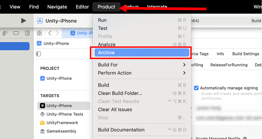Click the Xcode Managed Profile info icon

[245, 138]
